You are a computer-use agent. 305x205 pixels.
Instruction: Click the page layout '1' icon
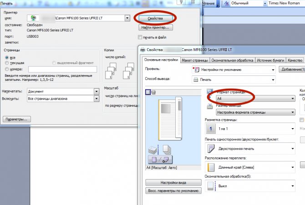[x=211, y=129]
